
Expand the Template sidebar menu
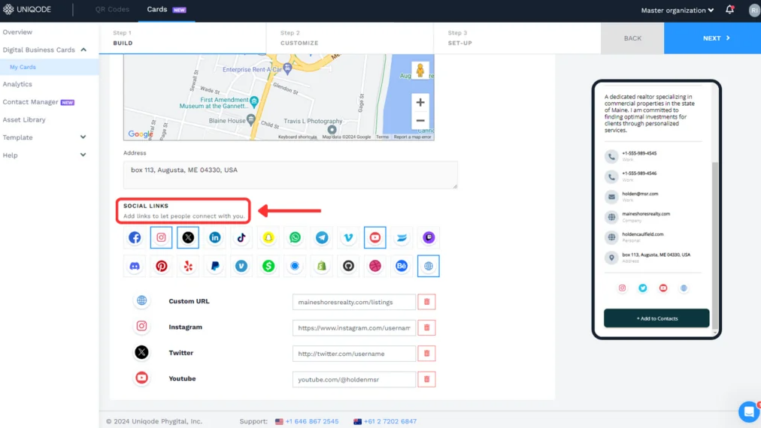coord(83,137)
